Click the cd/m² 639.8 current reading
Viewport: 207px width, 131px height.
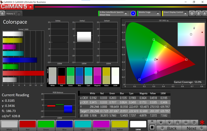click(11, 116)
